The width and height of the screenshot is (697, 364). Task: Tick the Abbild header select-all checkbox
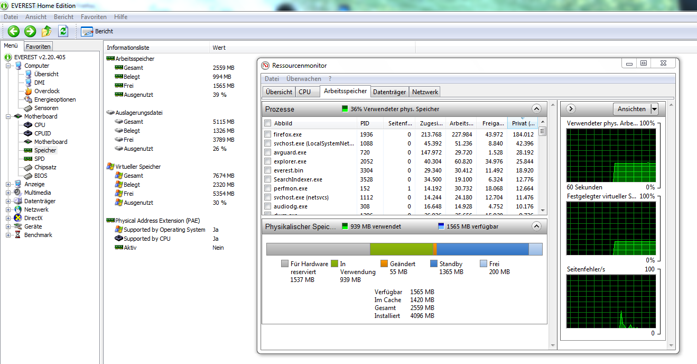[x=268, y=123]
